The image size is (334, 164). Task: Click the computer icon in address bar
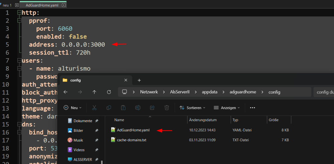[x=125, y=92]
